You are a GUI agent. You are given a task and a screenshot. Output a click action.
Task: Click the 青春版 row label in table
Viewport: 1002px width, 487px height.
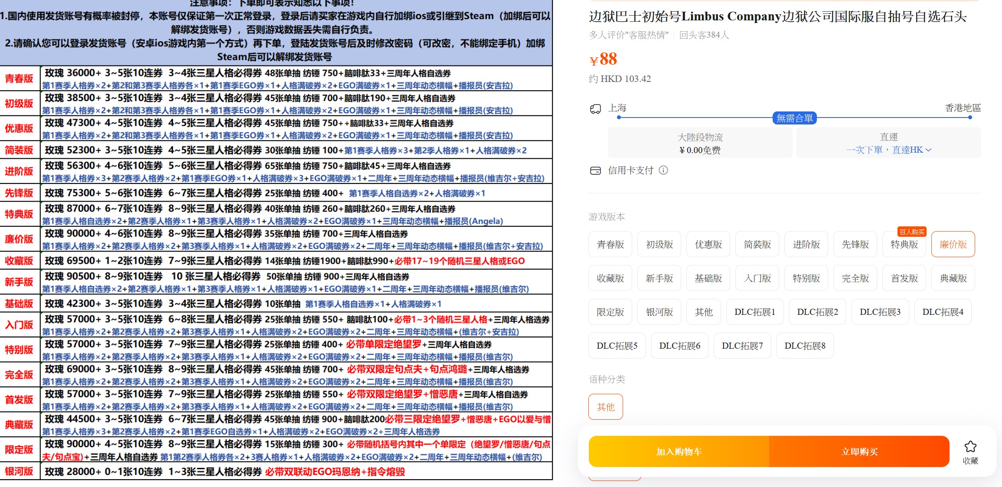point(19,78)
